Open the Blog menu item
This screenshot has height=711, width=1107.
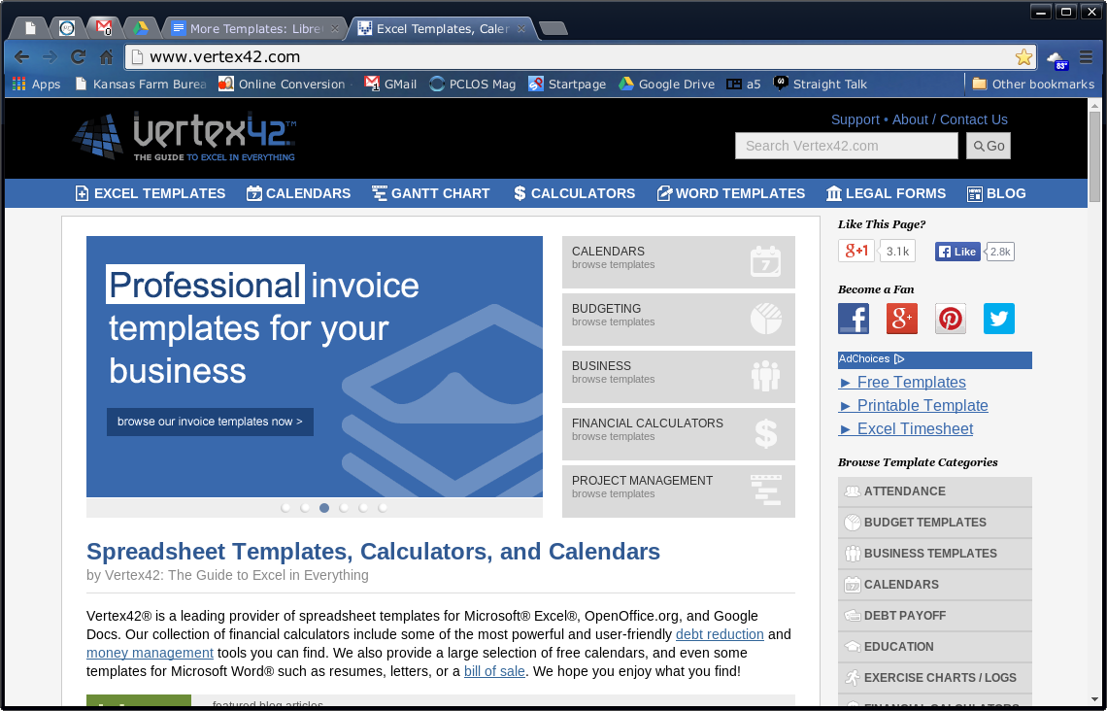[x=996, y=193]
